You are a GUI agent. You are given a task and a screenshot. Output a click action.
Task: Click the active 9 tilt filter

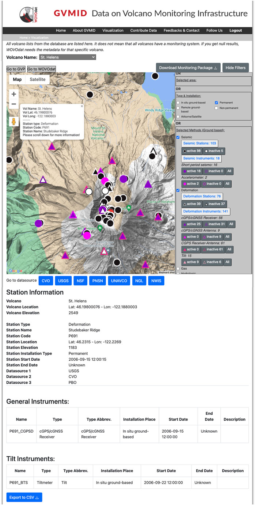pos(191,262)
